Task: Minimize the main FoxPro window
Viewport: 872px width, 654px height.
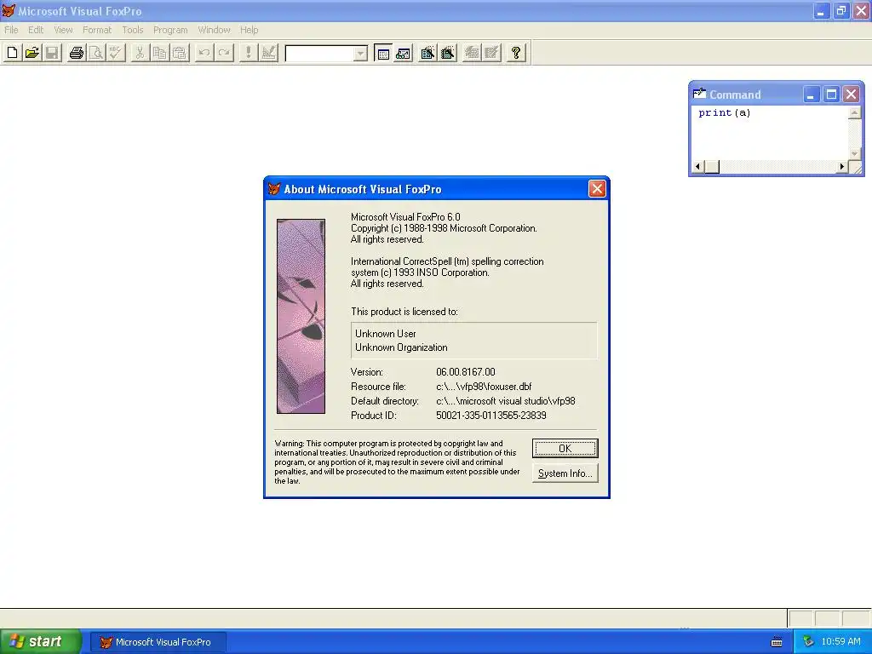Action: pyautogui.click(x=821, y=10)
